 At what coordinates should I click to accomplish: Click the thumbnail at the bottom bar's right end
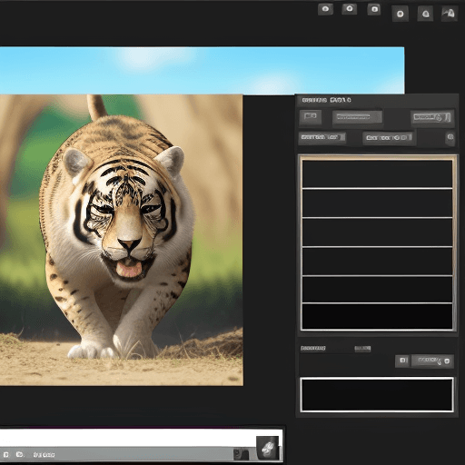(268, 448)
